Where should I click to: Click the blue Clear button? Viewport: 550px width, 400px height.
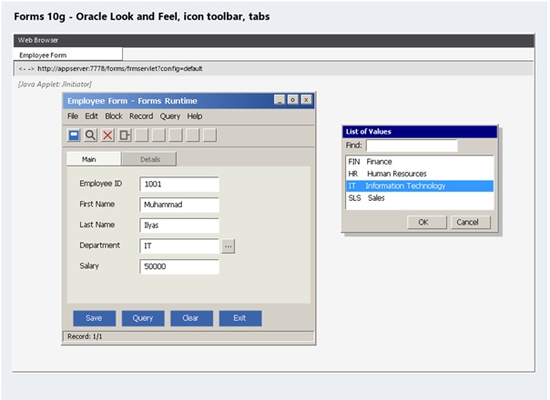(x=191, y=318)
